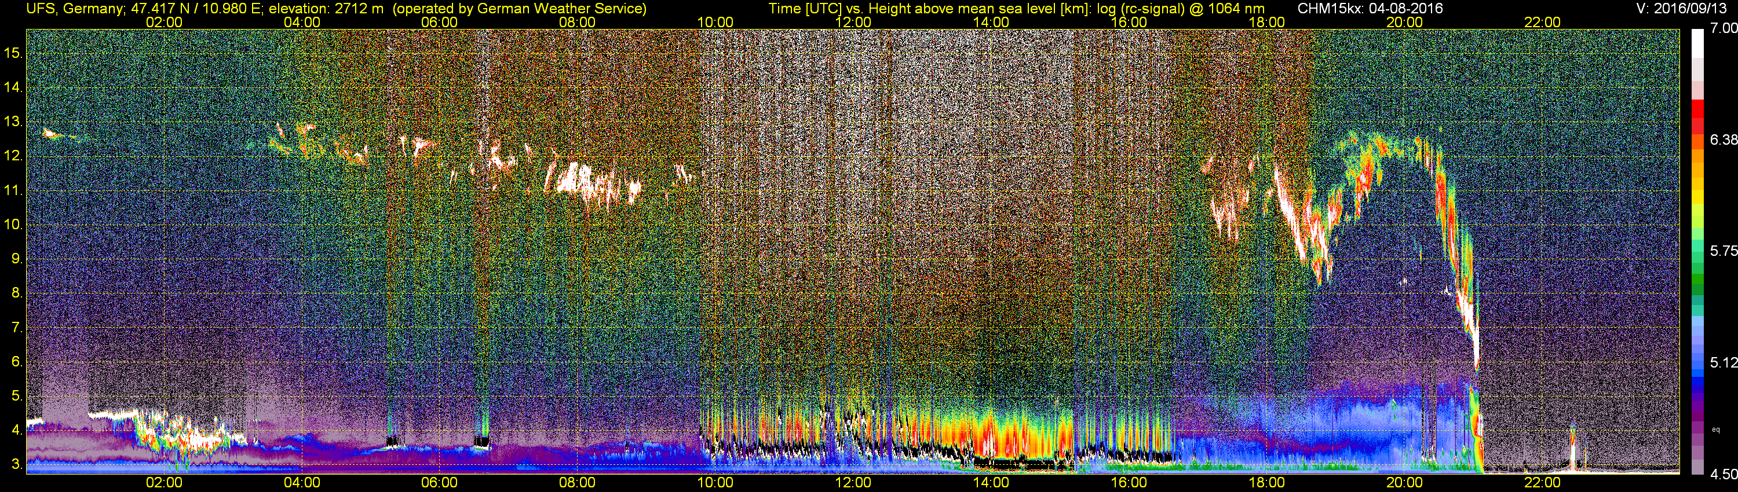Viewport: 1738px width, 492px height.
Task: Click the 12:00 label on the bottom time axis
Action: [853, 483]
